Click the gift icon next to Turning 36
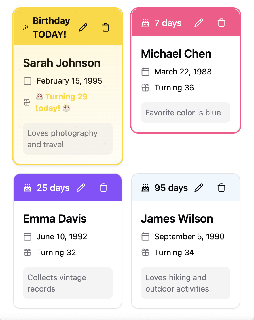This screenshot has width=254, height=320. point(145,88)
